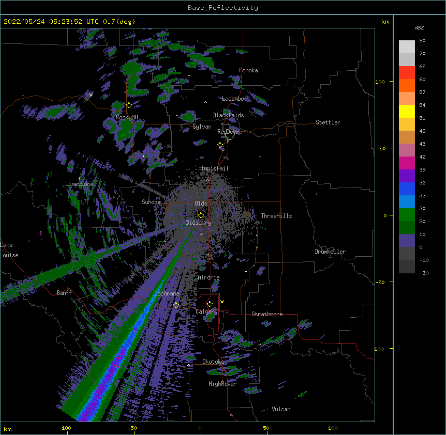Click the km unit label at top right
This screenshot has width=446, height=435.
point(385,22)
